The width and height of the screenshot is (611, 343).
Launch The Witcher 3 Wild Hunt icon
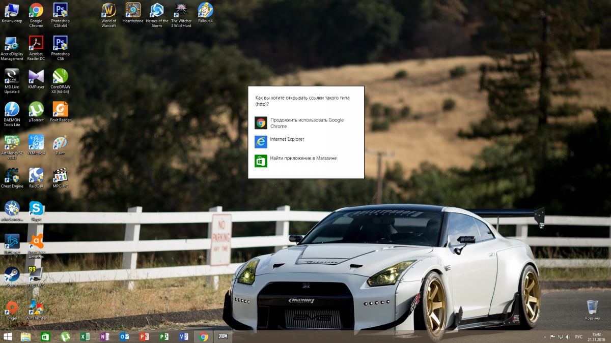181,11
